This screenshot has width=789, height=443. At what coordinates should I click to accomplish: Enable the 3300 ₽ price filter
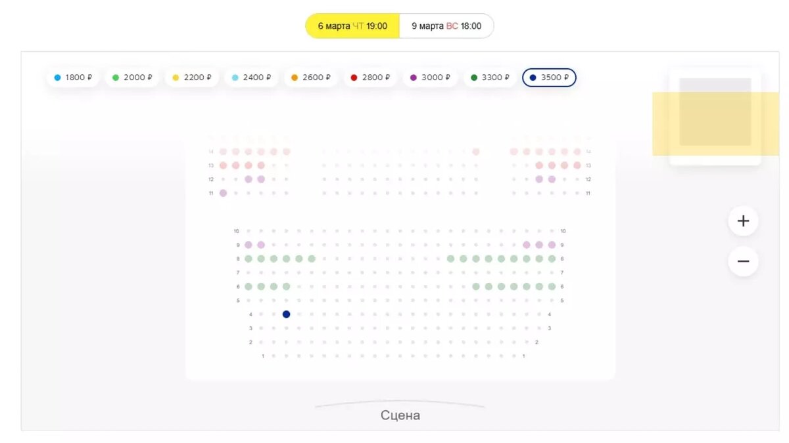point(490,77)
